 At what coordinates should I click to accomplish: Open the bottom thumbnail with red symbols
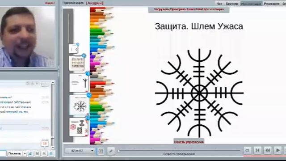[x=79, y=127]
